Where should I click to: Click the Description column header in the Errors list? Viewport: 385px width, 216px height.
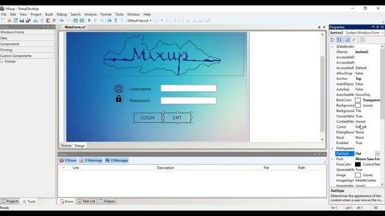(165, 168)
